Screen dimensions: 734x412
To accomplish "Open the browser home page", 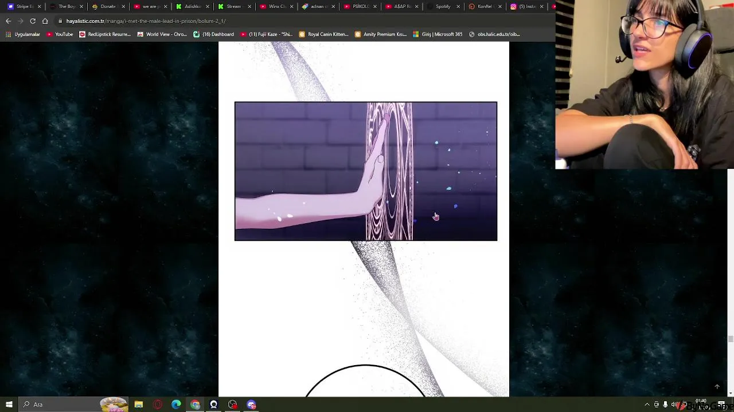I will (45, 21).
